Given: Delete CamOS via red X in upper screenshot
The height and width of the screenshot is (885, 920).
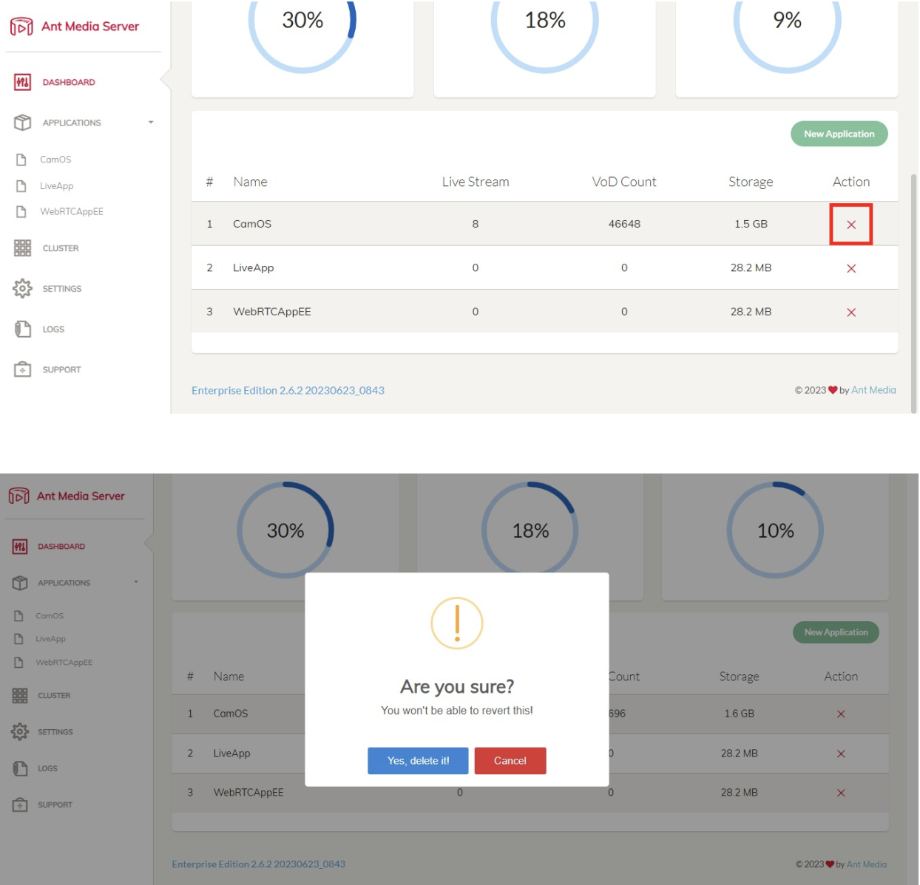Looking at the screenshot, I should [x=851, y=225].
